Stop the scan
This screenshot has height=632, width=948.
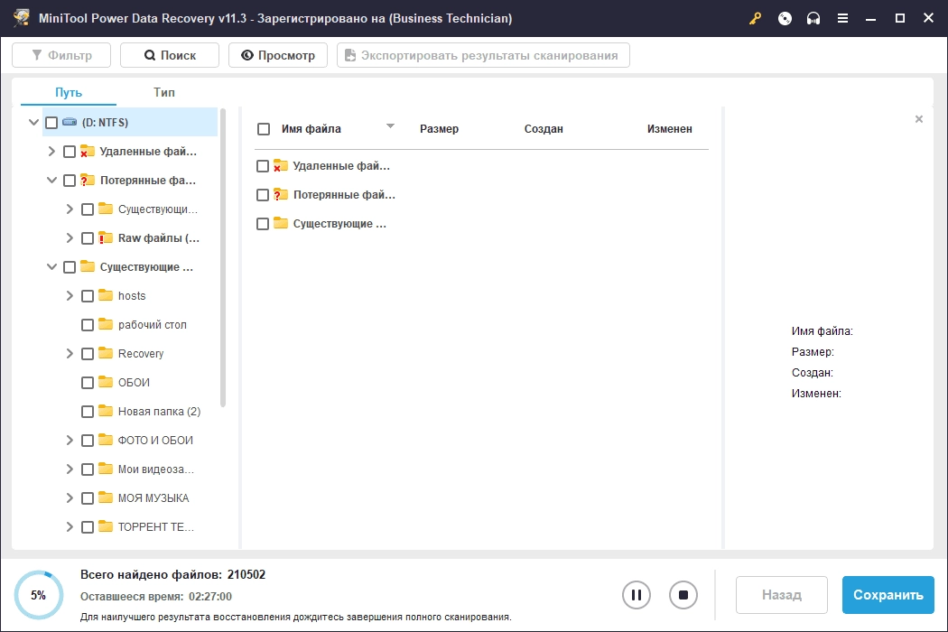683,595
